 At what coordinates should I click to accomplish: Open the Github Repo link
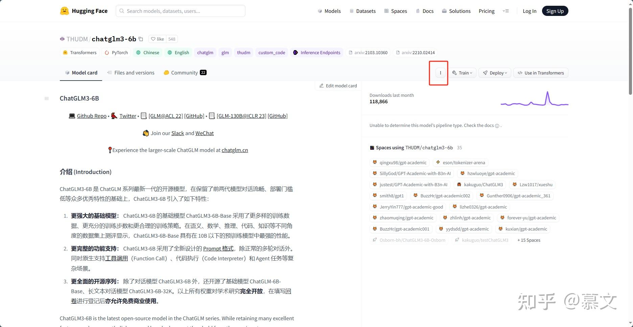tap(91, 116)
